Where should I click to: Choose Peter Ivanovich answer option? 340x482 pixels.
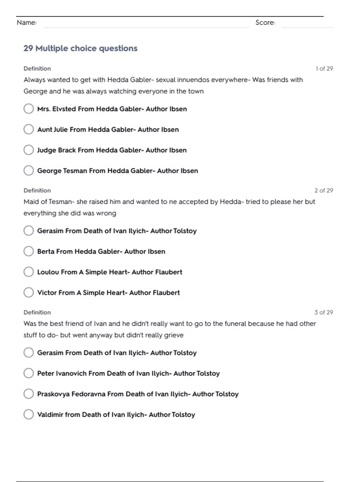pyautogui.click(x=29, y=373)
